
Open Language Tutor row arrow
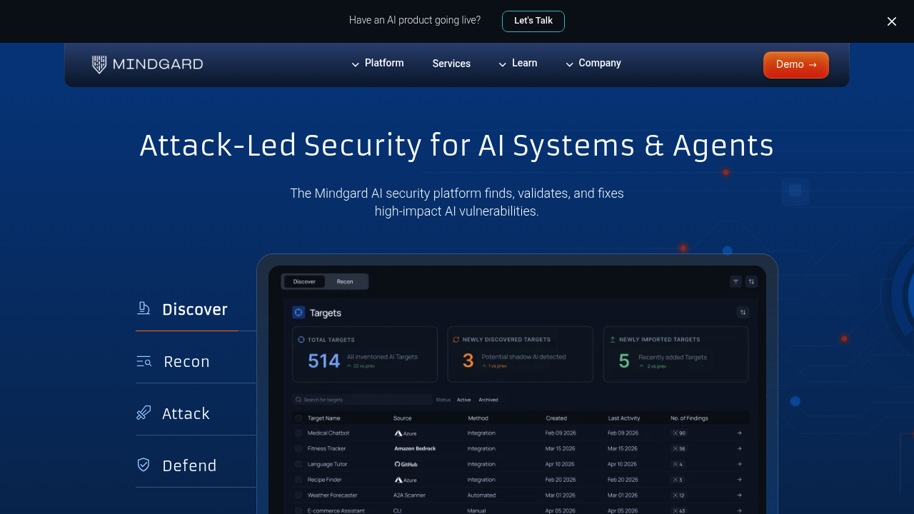740,464
